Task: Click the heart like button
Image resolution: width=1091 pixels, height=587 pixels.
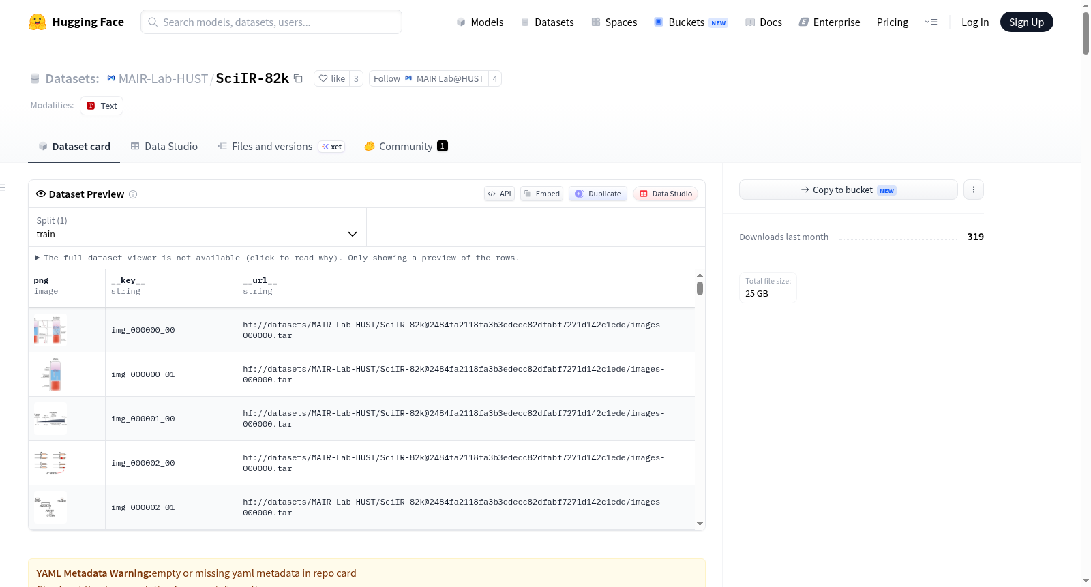Action: 331,78
